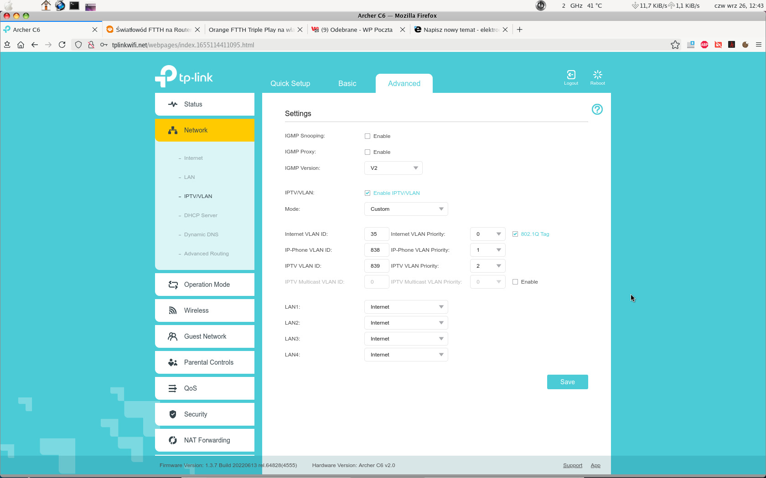
Task: Open a new browser tab
Action: [x=519, y=30]
